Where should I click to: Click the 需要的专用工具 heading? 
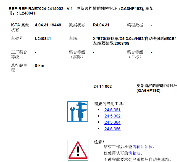(x=109, y=104)
